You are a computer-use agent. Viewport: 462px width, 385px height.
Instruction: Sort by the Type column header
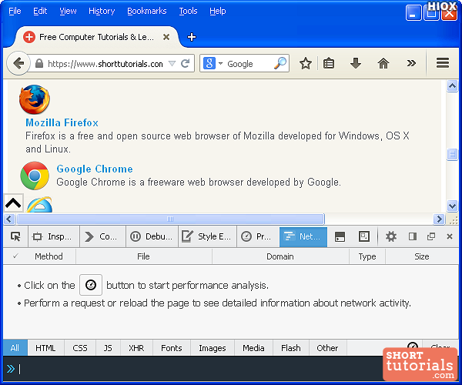(x=367, y=256)
